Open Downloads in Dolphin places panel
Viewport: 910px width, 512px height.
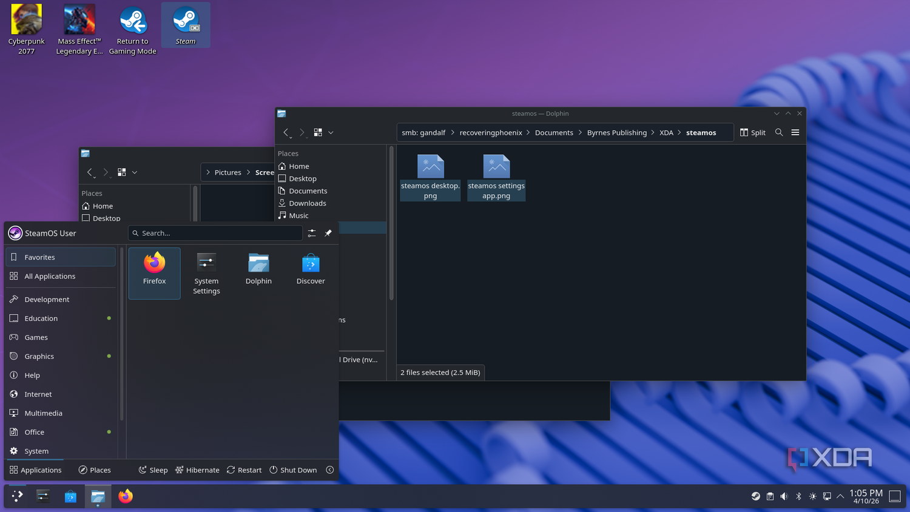[331, 203]
